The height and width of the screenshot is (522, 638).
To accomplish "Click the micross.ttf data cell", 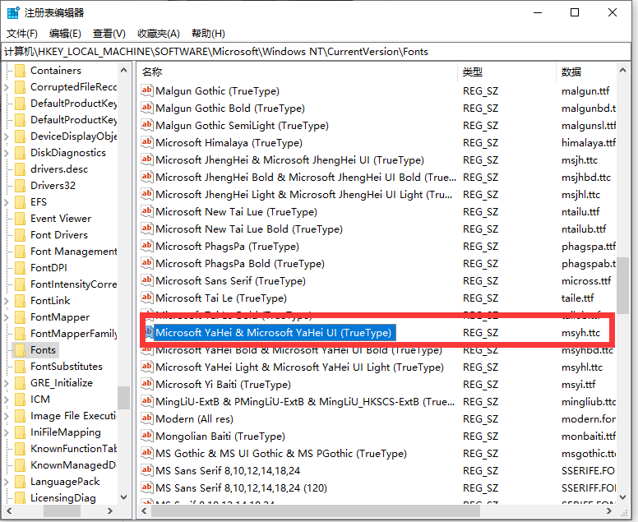I will click(586, 281).
